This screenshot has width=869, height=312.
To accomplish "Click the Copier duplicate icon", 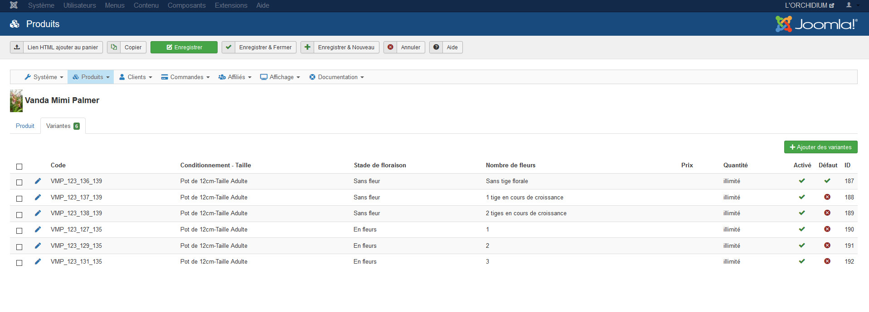I will [x=114, y=47].
